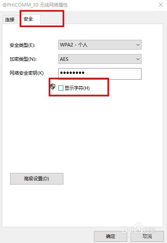The height and width of the screenshot is (243, 167).
Task: Click the chevron arrow on the 安全类型 dropdown
Action: pyautogui.click(x=138, y=45)
